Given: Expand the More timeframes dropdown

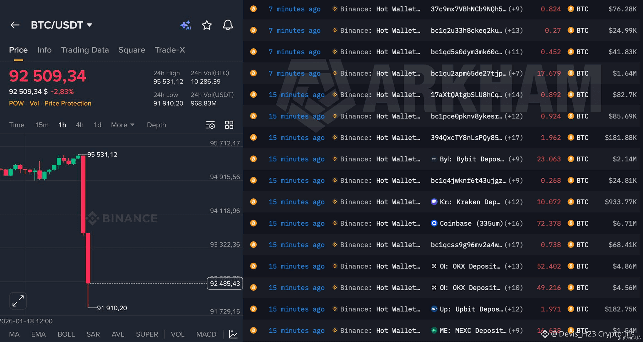Looking at the screenshot, I should click(122, 125).
